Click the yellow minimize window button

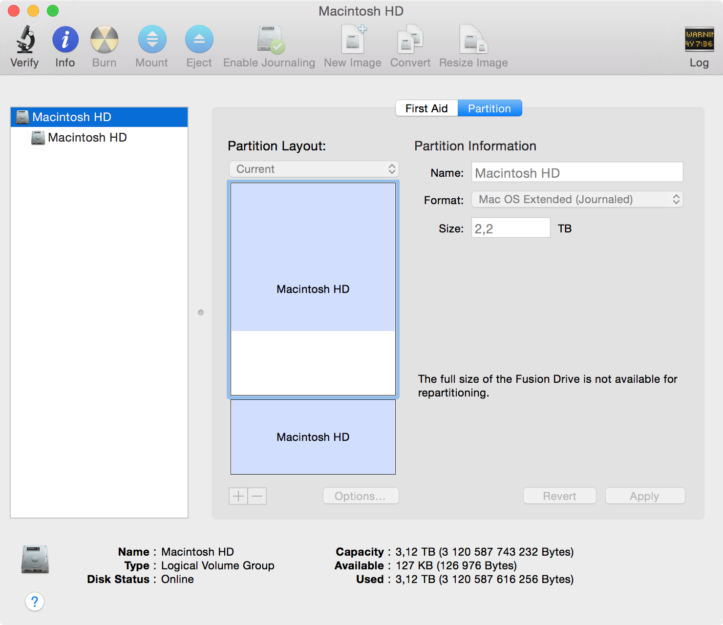coord(33,11)
